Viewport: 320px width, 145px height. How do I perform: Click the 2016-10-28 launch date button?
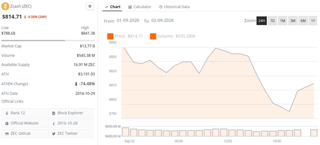[71, 123]
